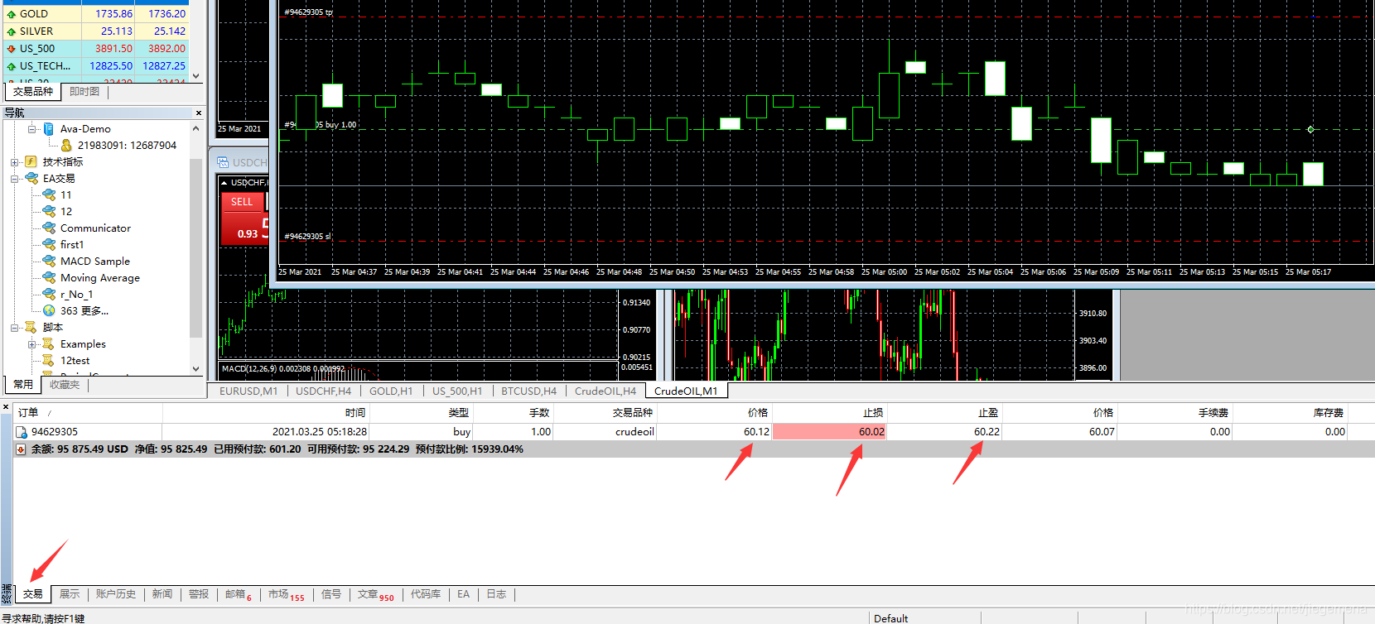Open the EA terminal tab
1375x624 pixels.
[x=463, y=594]
